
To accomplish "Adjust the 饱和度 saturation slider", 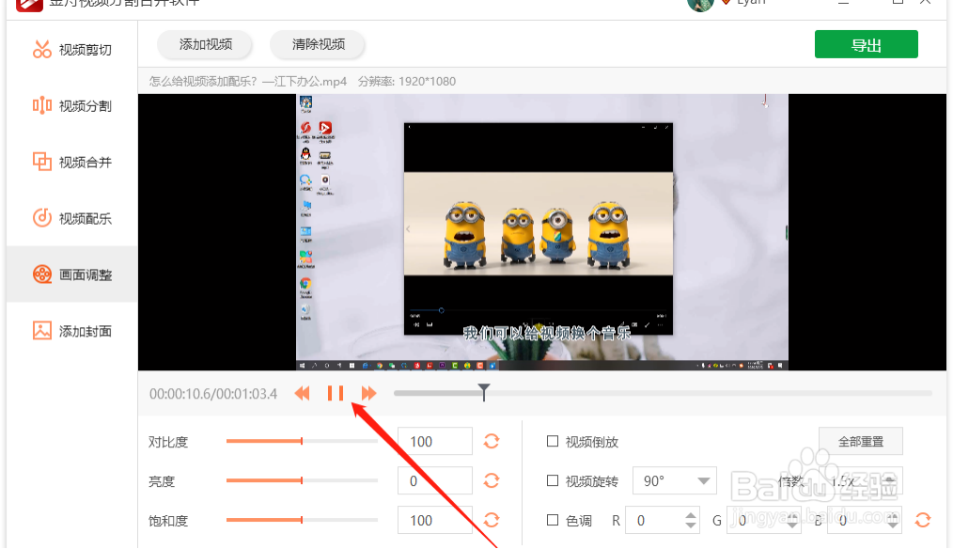I will tap(302, 520).
